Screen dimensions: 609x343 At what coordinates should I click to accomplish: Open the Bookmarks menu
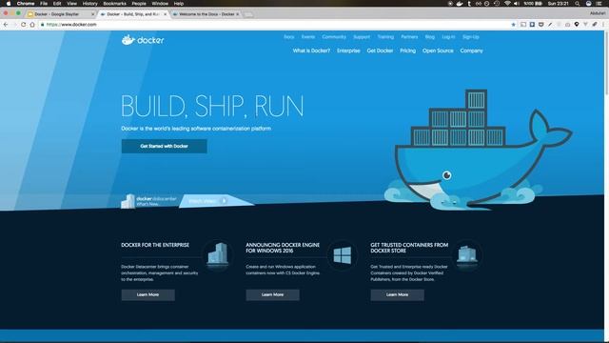pos(114,4)
